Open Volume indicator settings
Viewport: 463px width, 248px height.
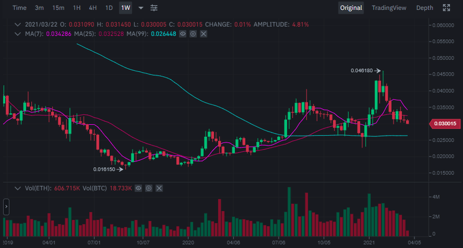149,189
